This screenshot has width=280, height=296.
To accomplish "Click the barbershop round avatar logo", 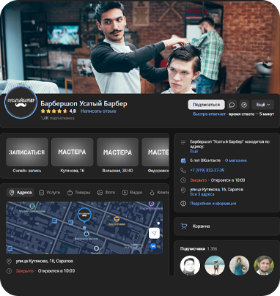I will (x=21, y=103).
